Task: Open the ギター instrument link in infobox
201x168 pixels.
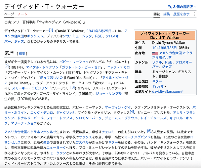Action: [x=157, y=81]
